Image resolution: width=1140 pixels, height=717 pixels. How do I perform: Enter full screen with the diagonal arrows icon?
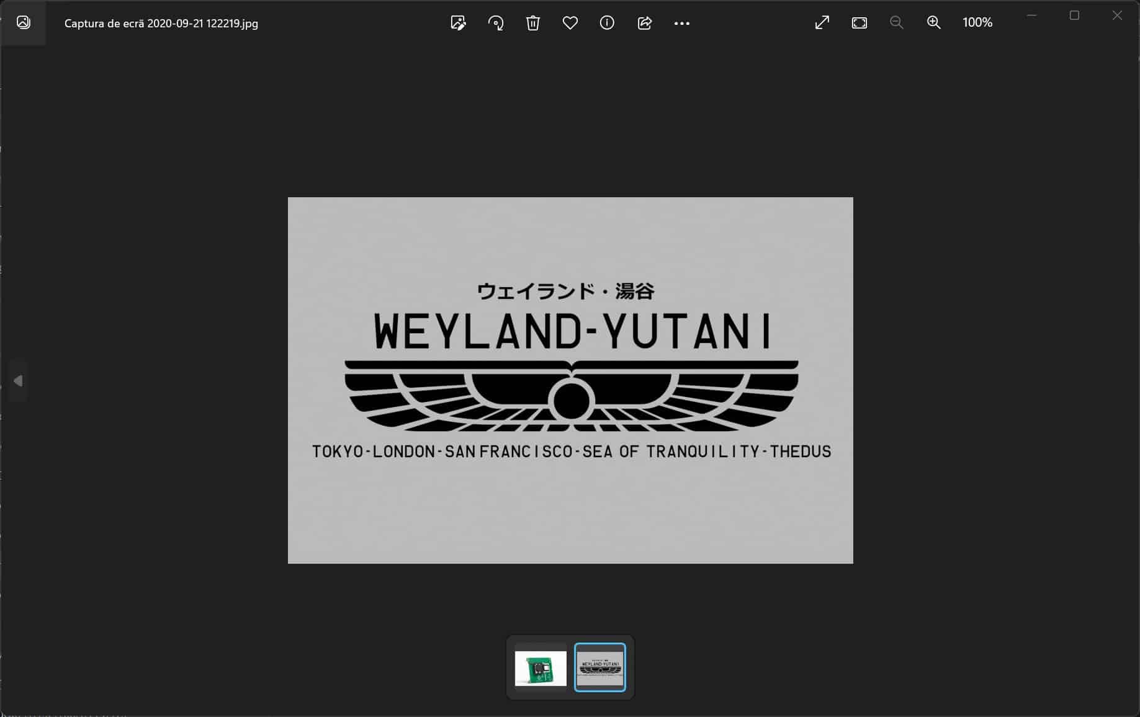pos(822,23)
